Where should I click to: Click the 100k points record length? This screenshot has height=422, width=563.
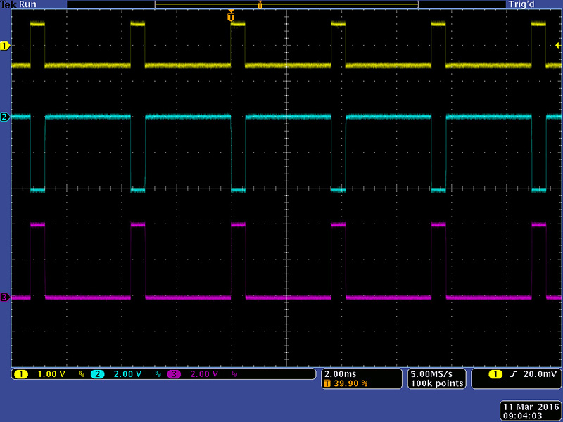(437, 384)
